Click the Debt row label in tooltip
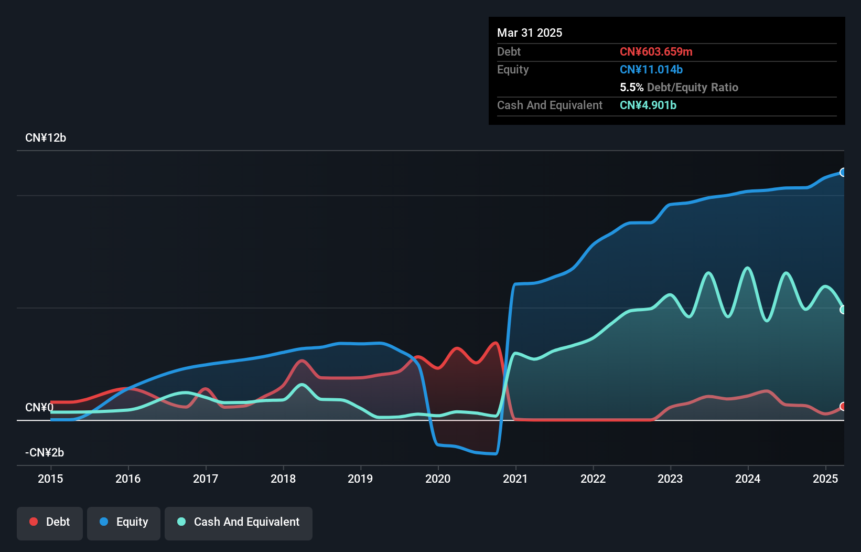Screen dimensions: 861x552 (x=509, y=52)
